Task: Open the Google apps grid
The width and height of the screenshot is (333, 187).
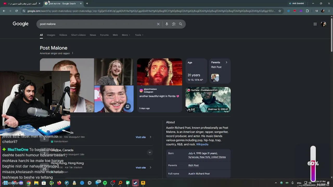Action: [x=315, y=24]
